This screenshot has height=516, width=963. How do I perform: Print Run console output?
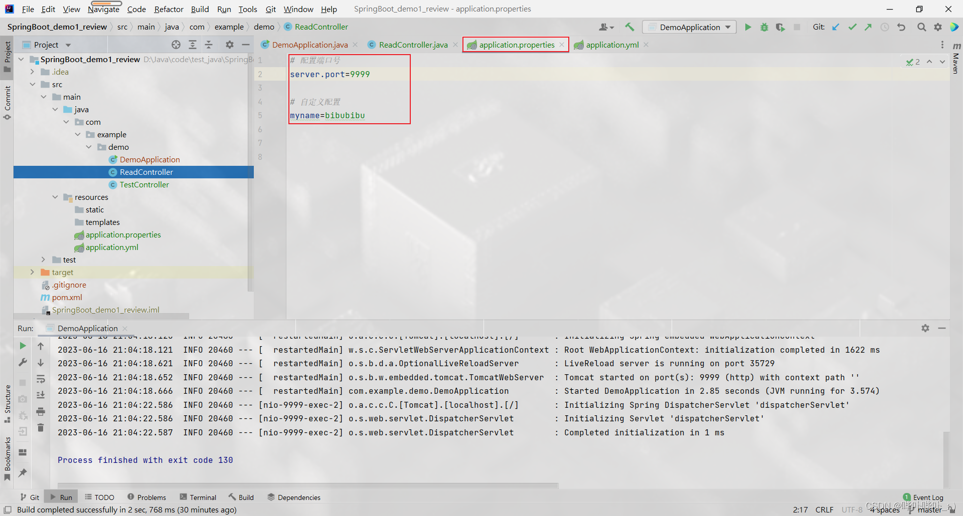[x=41, y=412]
